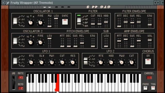Open the Fruity Wrapper options dropdown arrow
The height and width of the screenshot is (93, 165).
3,3
